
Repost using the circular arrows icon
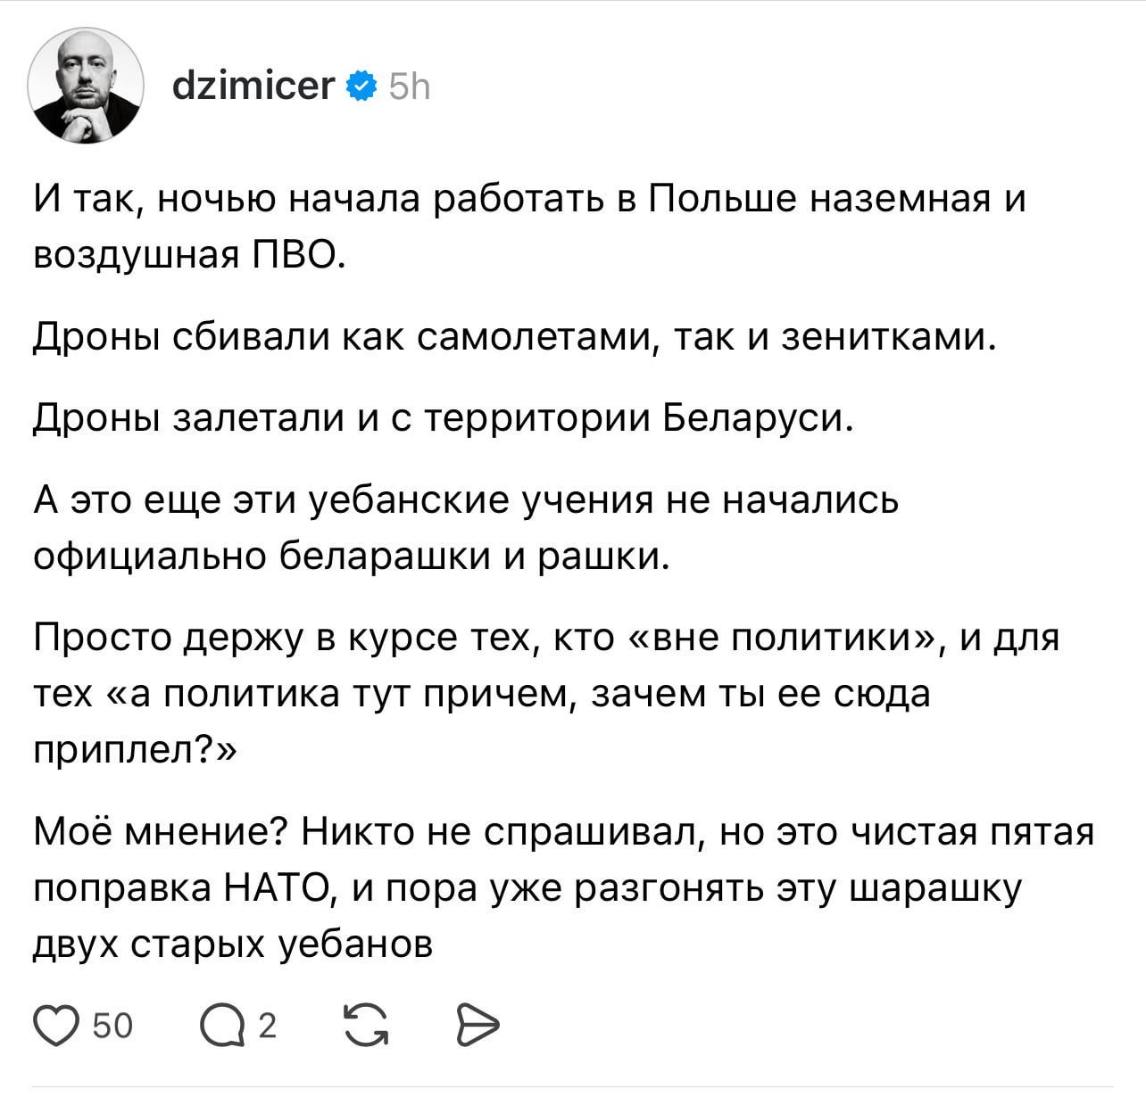click(366, 1026)
